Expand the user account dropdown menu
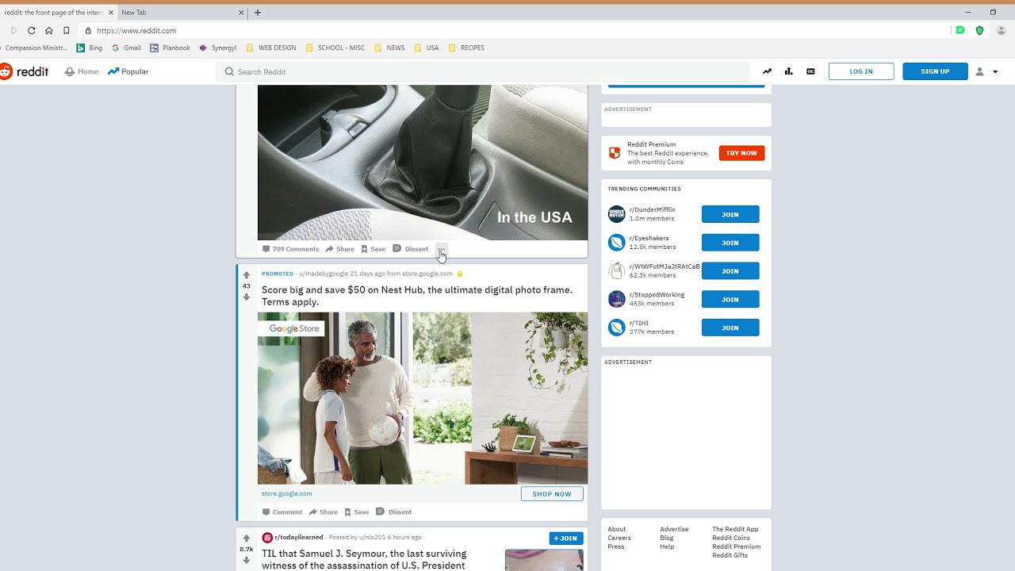The height and width of the screenshot is (571, 1015). 986,71
